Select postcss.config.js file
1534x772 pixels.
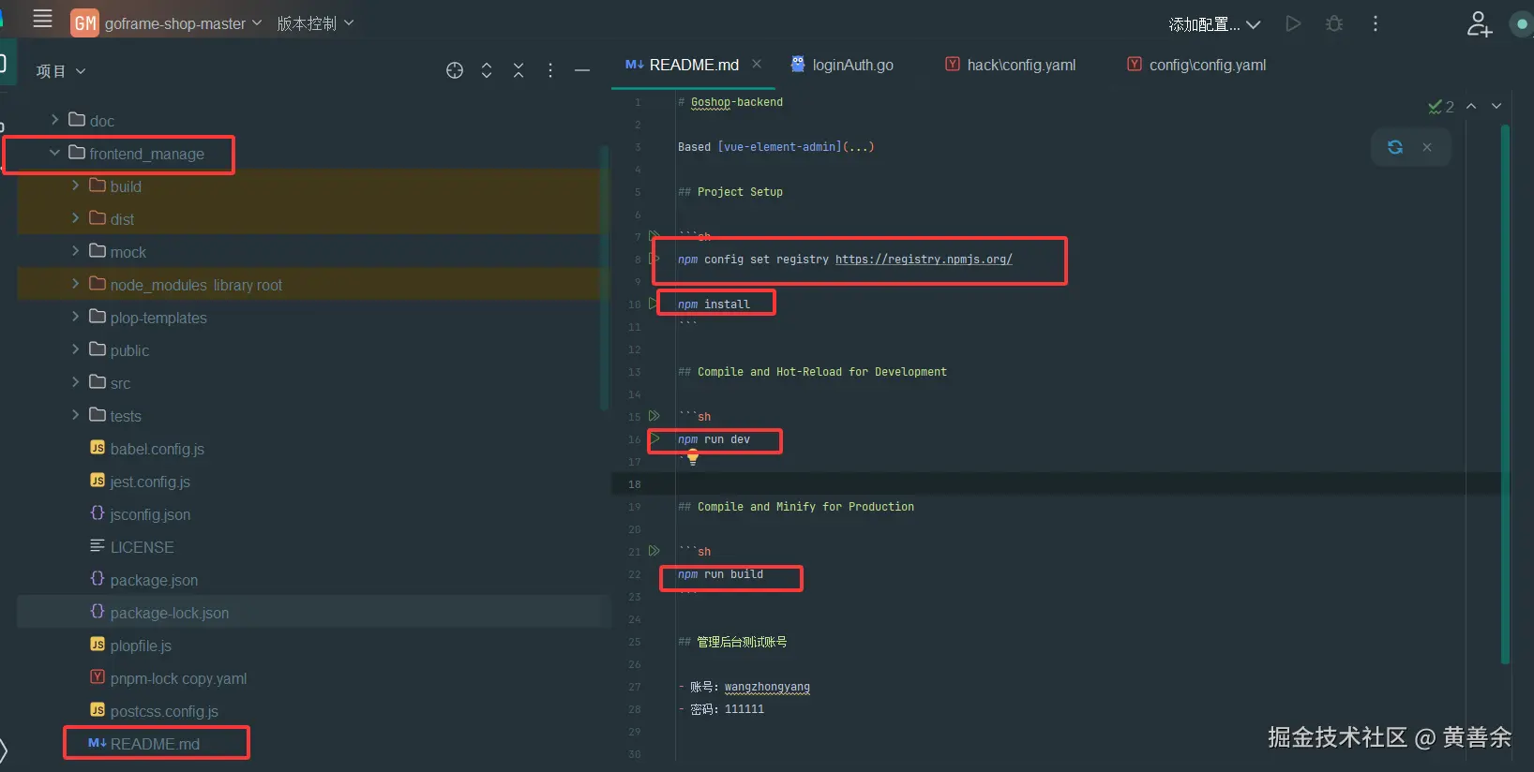154,711
